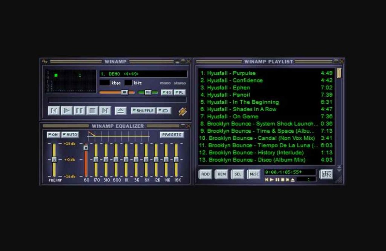Open the LIST OPTS menu

click(x=326, y=174)
